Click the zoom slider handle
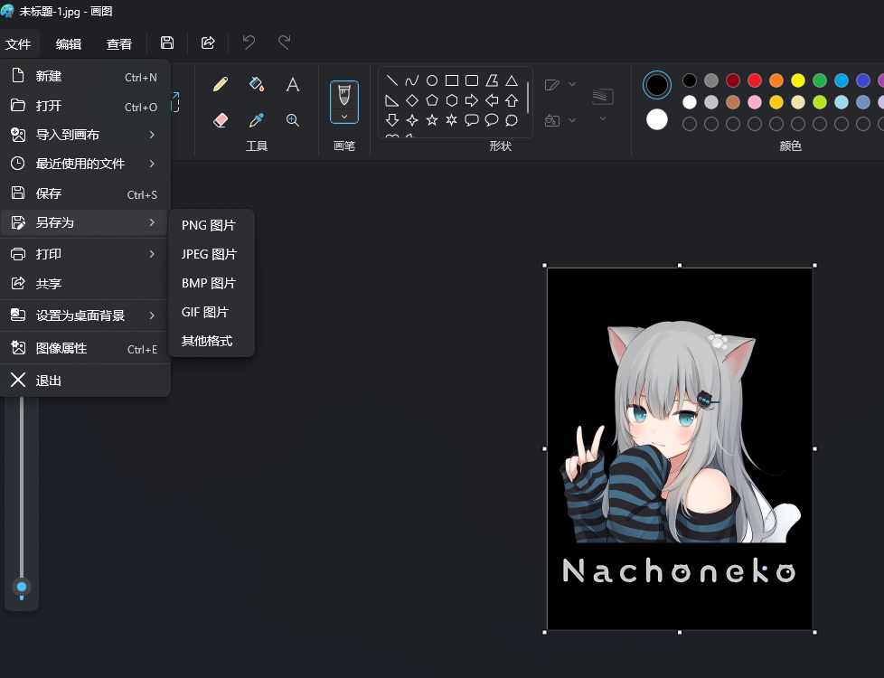884x678 pixels. (x=22, y=587)
